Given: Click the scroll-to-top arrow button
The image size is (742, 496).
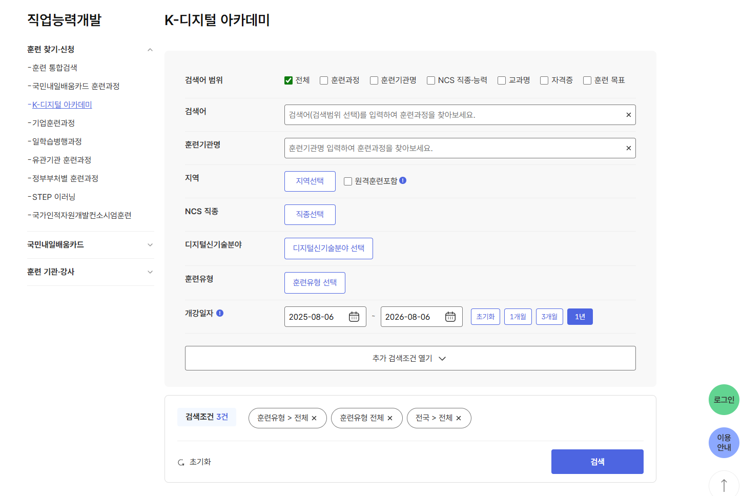Looking at the screenshot, I should point(724,484).
